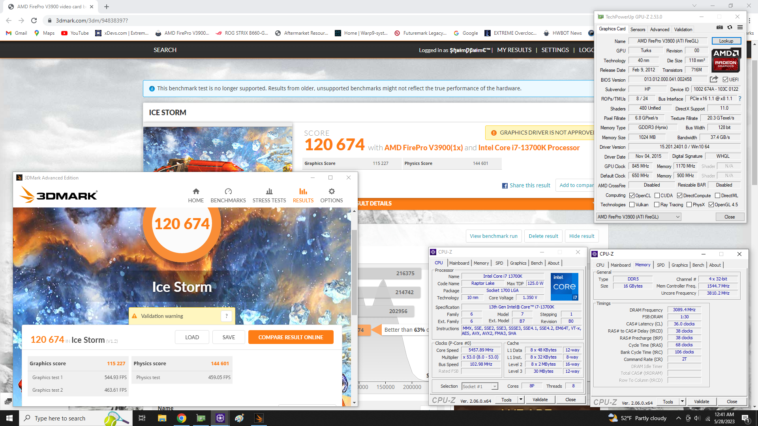Open the HWBOT News bookmark
Screen dimensions: 758x426
pos(563,33)
